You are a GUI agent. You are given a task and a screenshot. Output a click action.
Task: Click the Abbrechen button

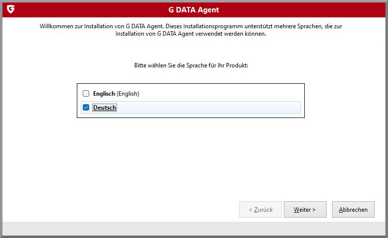(353, 210)
